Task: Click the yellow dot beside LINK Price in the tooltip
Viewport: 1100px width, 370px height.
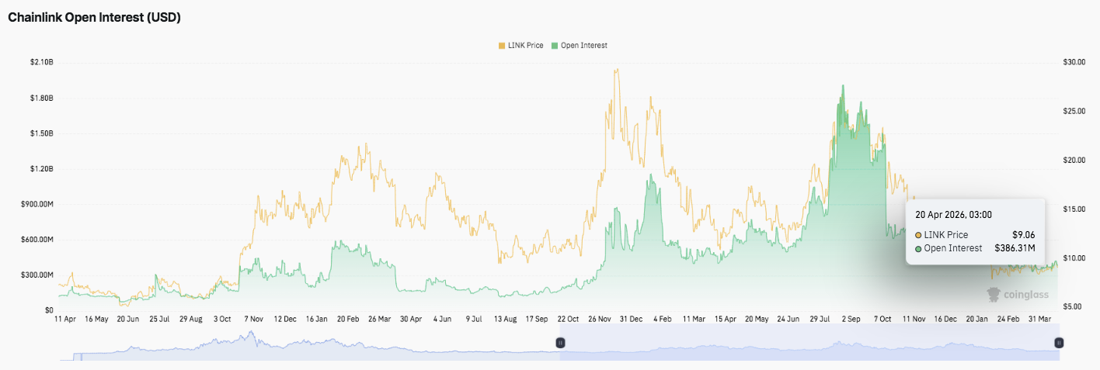Action: 919,235
